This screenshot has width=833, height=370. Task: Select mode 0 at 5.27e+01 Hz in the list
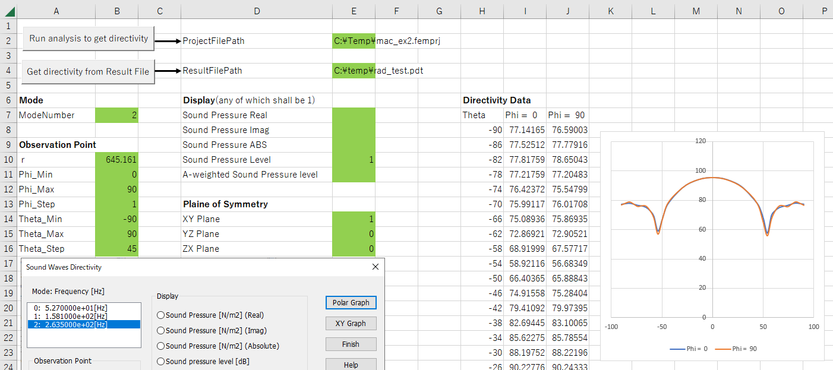pos(70,308)
